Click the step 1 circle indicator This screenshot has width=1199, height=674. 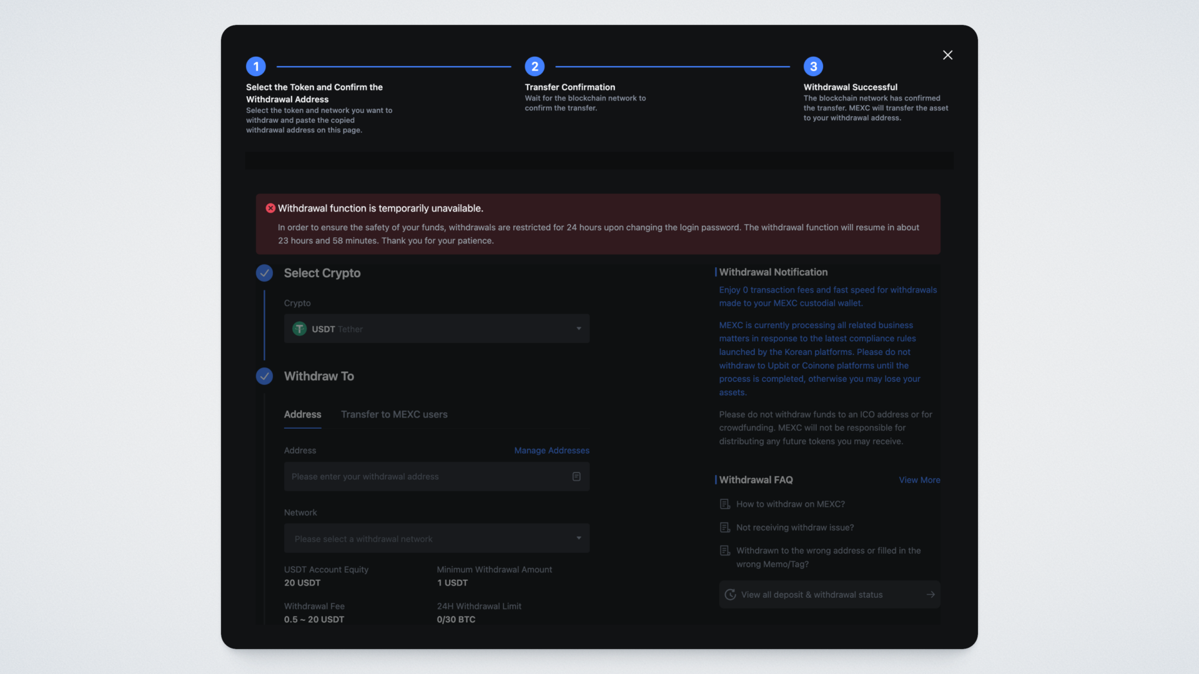(x=255, y=66)
